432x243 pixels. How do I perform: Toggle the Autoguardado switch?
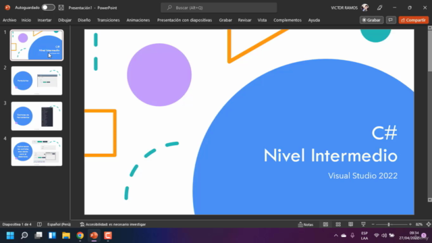tap(48, 7)
